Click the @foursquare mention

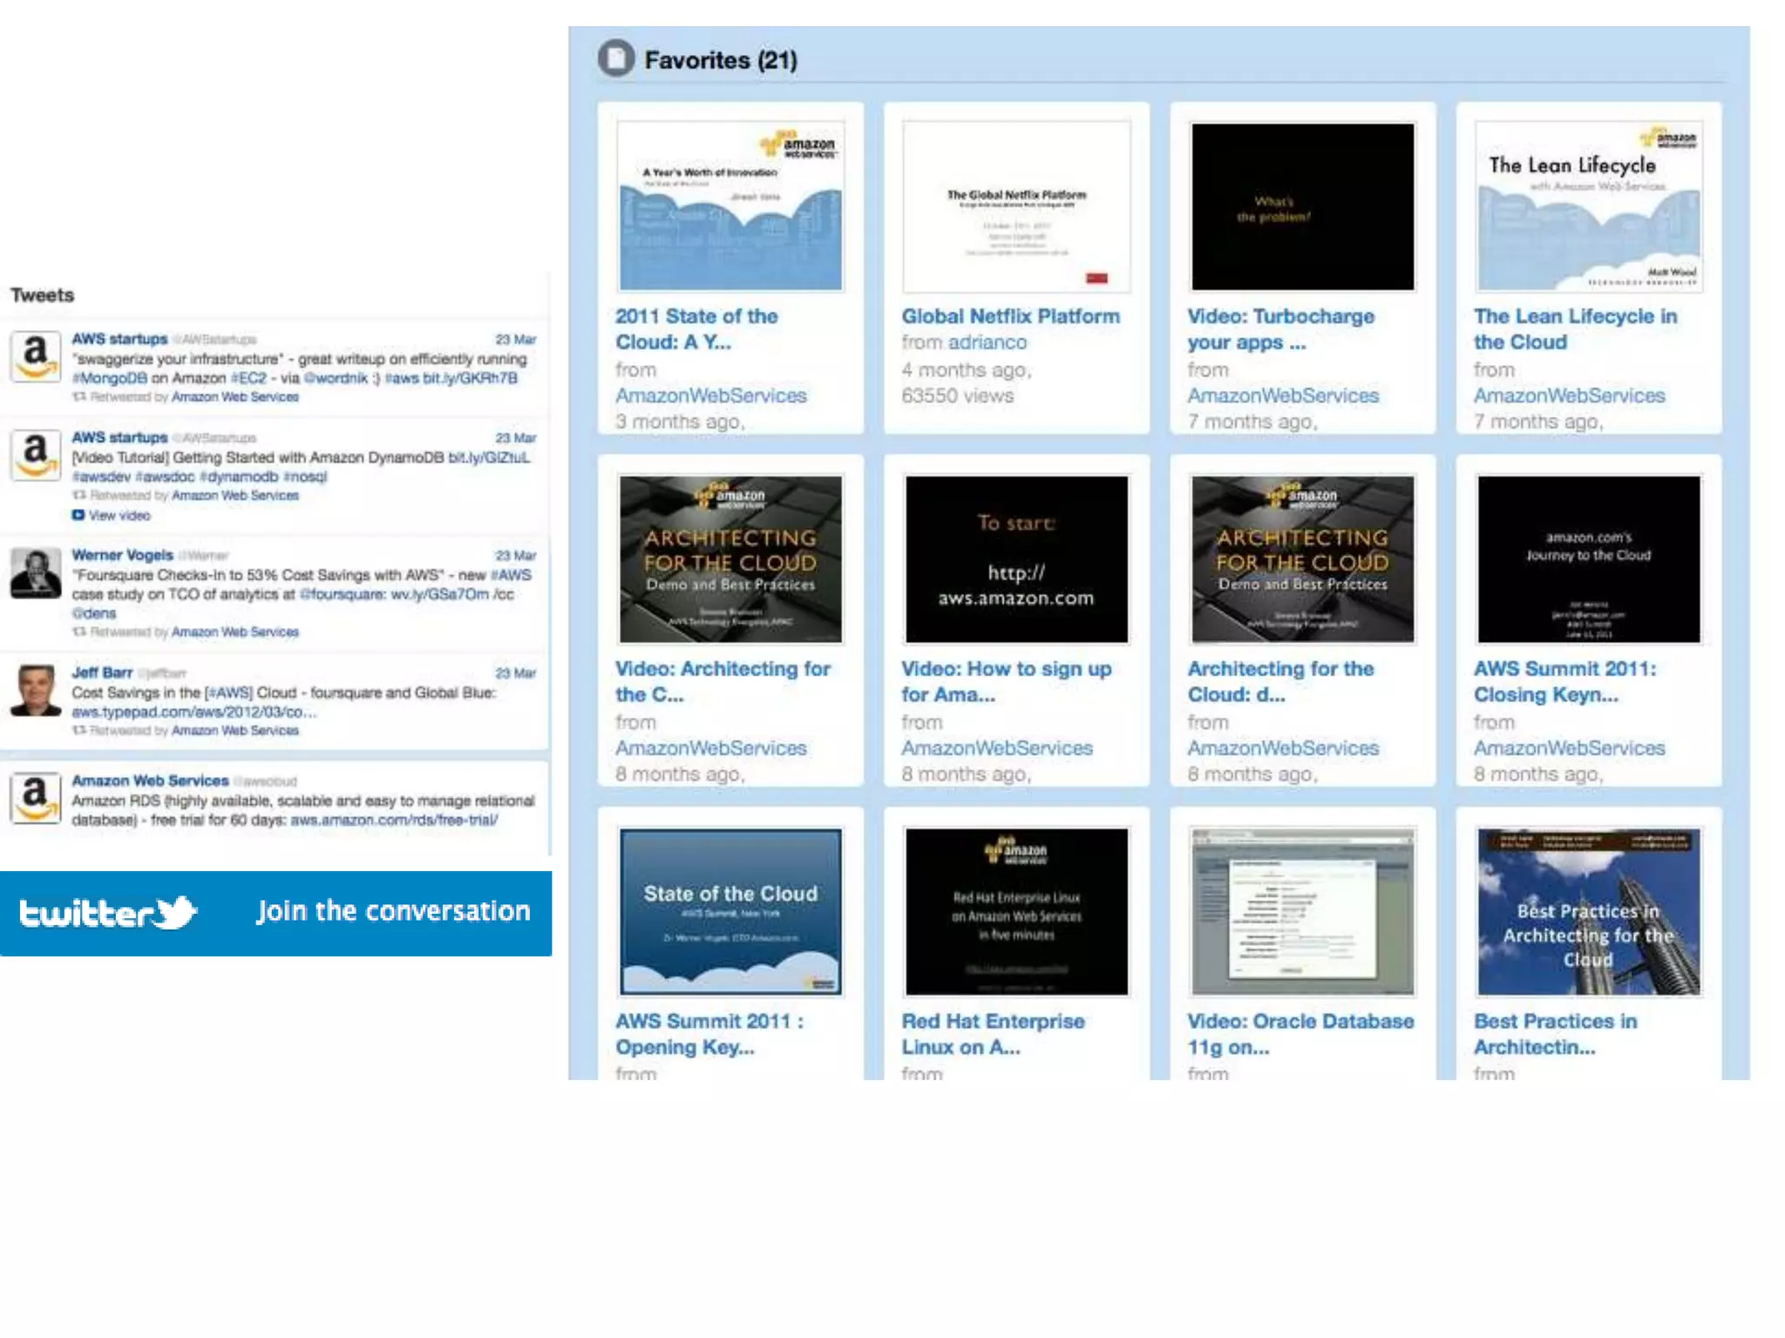(x=342, y=594)
